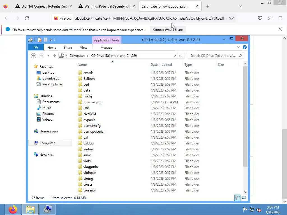Select Music library
The image size is (287, 215).
(x=47, y=108)
